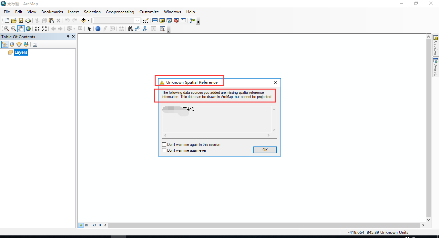Open the Catalog window icon on Standard toolbar

pyautogui.click(x=162, y=20)
